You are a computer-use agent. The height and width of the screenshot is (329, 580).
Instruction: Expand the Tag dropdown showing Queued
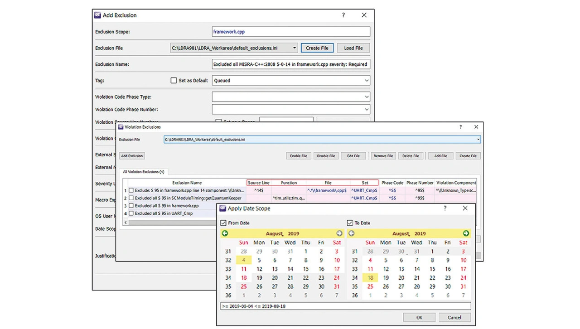[366, 81]
